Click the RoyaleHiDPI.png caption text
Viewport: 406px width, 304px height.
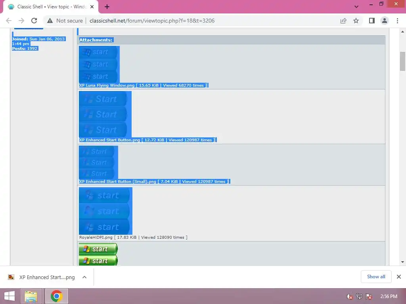(133, 237)
